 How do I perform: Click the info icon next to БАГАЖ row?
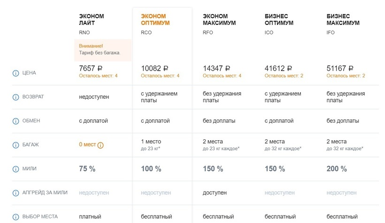15,145
